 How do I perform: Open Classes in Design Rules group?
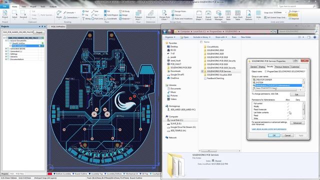click(176, 15)
